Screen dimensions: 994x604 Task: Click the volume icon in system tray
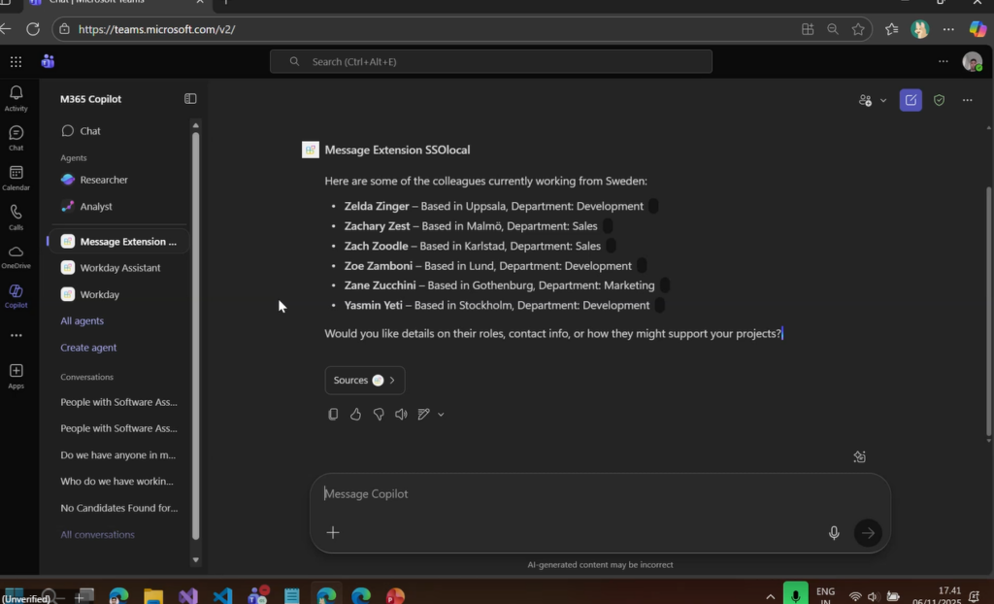[873, 596]
